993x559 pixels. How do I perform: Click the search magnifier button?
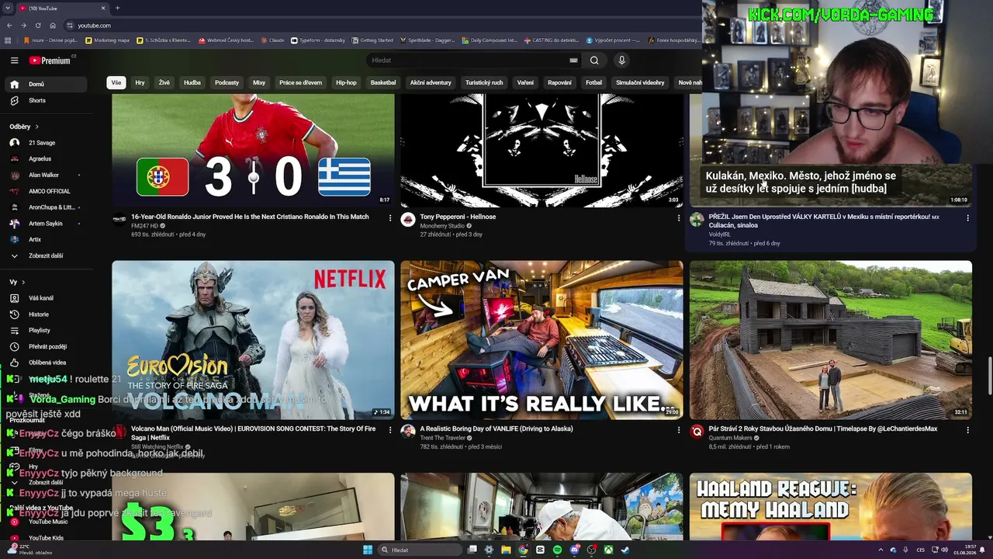click(x=594, y=61)
